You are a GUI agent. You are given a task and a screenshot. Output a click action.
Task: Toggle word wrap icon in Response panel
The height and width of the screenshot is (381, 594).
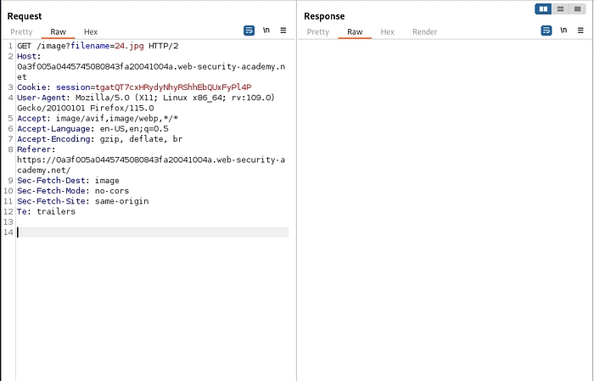click(546, 31)
